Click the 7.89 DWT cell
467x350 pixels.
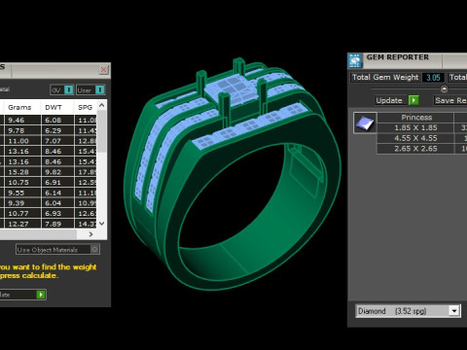coord(57,224)
